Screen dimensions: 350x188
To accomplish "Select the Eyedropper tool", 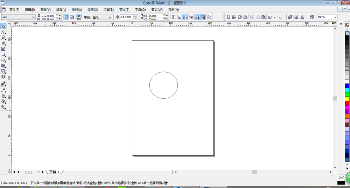I will point(3,90).
